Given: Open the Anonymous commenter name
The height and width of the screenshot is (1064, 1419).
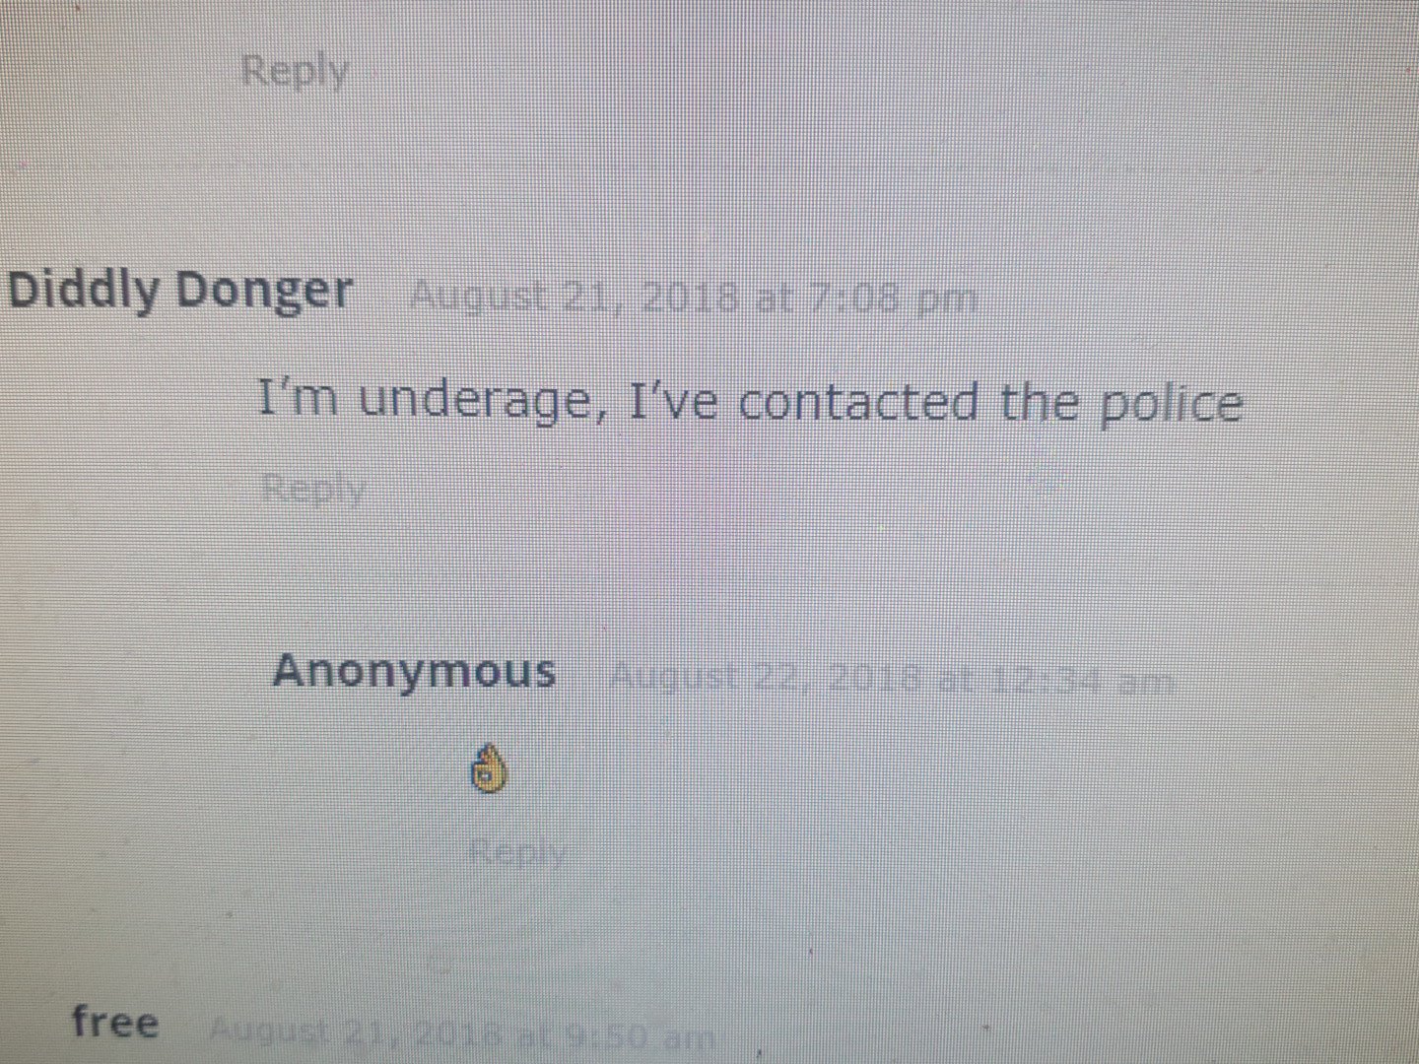Looking at the screenshot, I should tap(415, 672).
